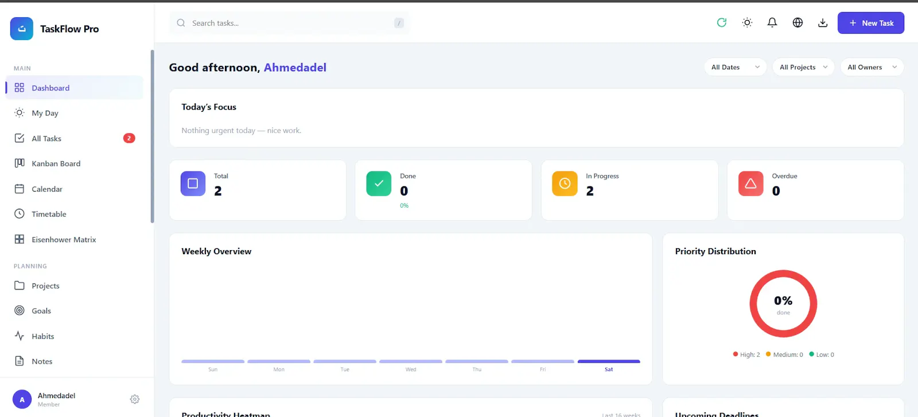The width and height of the screenshot is (918, 417).
Task: Click the Wed bar in Weekly Overview
Action: click(x=411, y=361)
